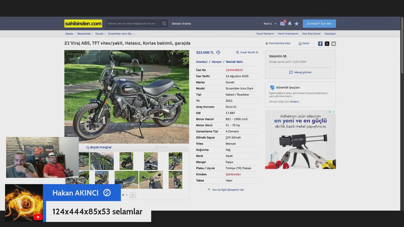Click Mesaj gönder button
404x227 pixels.
pyautogui.click(x=300, y=72)
